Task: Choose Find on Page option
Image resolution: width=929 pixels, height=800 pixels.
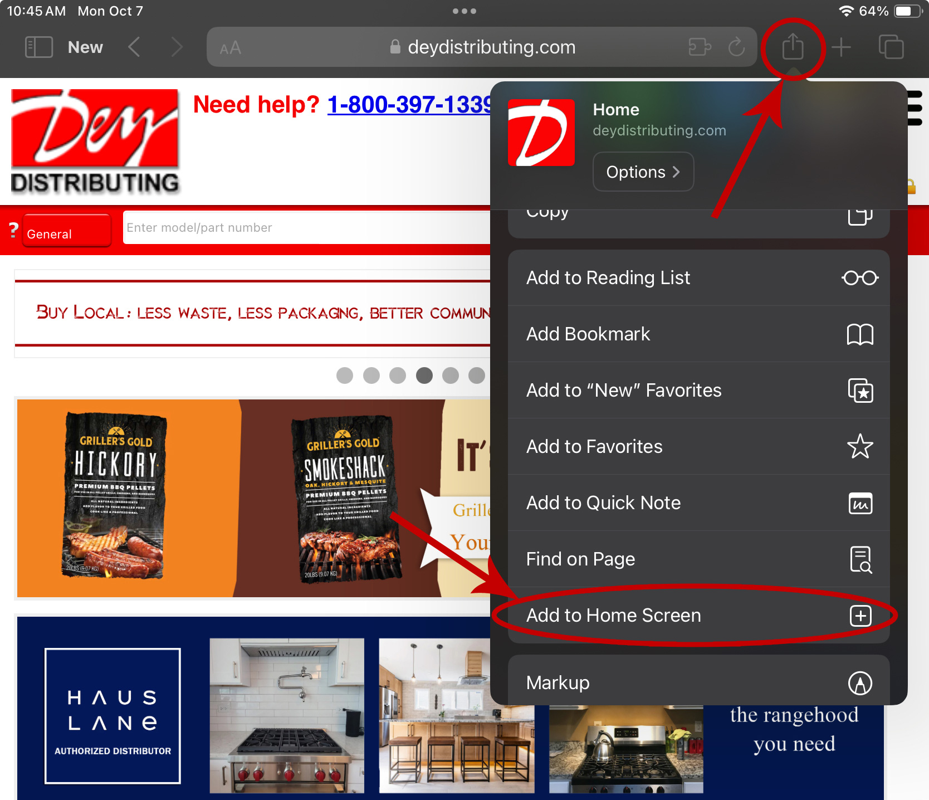Action: point(698,559)
